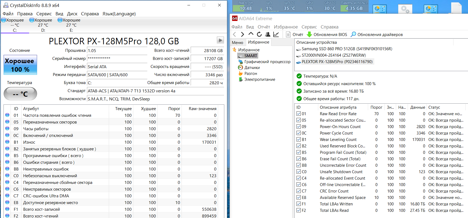Uncheck the F2 Total LBAs Read checkbox
This screenshot has height=218, width=468.
[299, 210]
